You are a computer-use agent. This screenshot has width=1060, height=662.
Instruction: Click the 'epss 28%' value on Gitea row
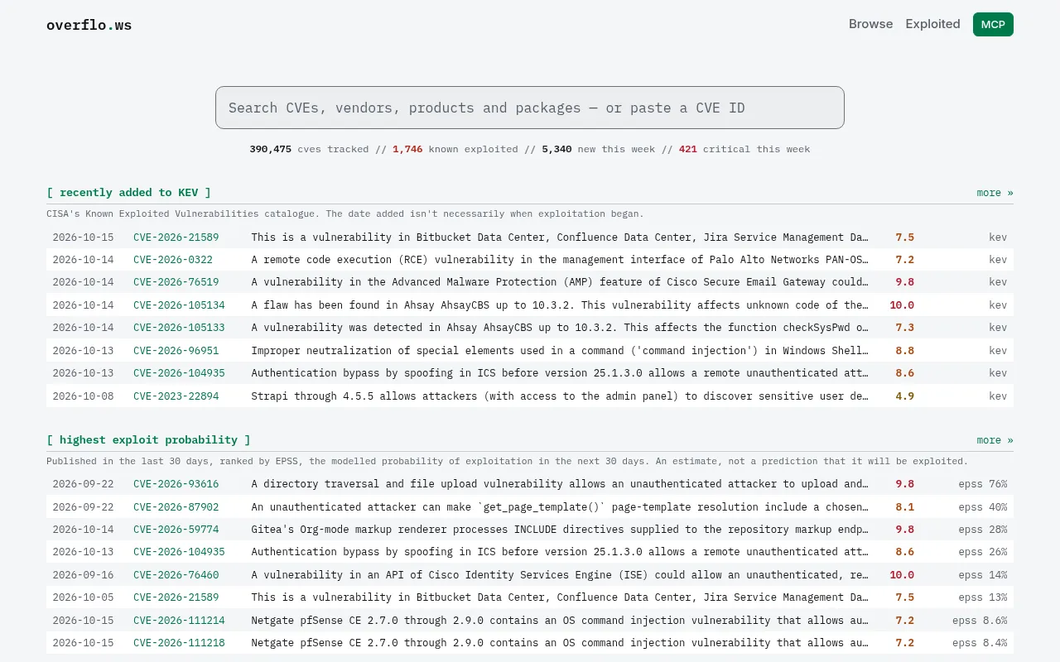pyautogui.click(x=983, y=530)
